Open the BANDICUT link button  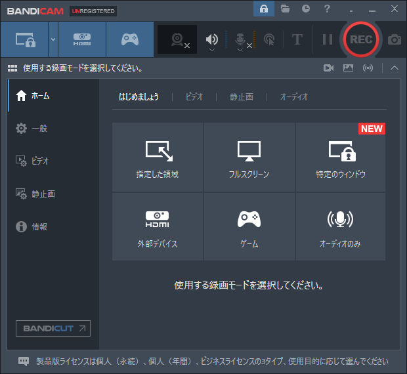pyautogui.click(x=53, y=328)
